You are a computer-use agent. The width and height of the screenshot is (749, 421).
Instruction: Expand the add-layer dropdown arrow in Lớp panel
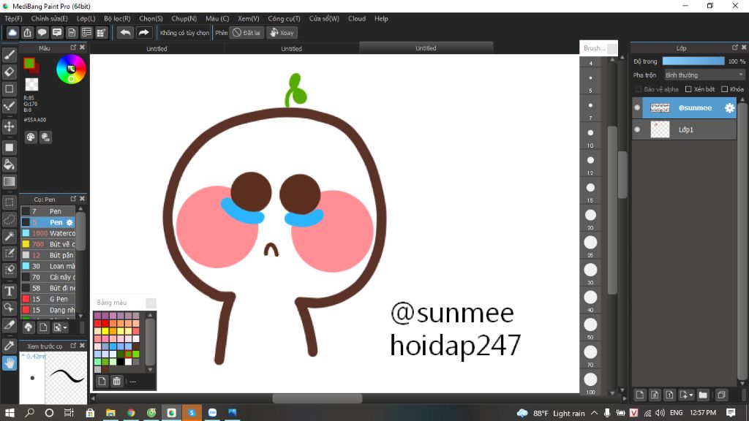click(x=691, y=395)
